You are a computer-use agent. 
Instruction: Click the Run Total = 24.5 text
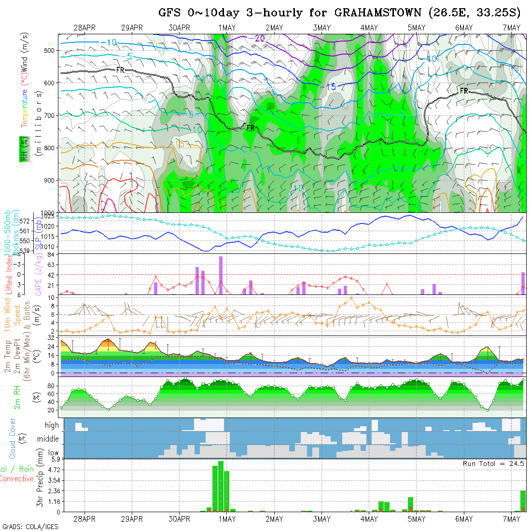[x=493, y=463]
